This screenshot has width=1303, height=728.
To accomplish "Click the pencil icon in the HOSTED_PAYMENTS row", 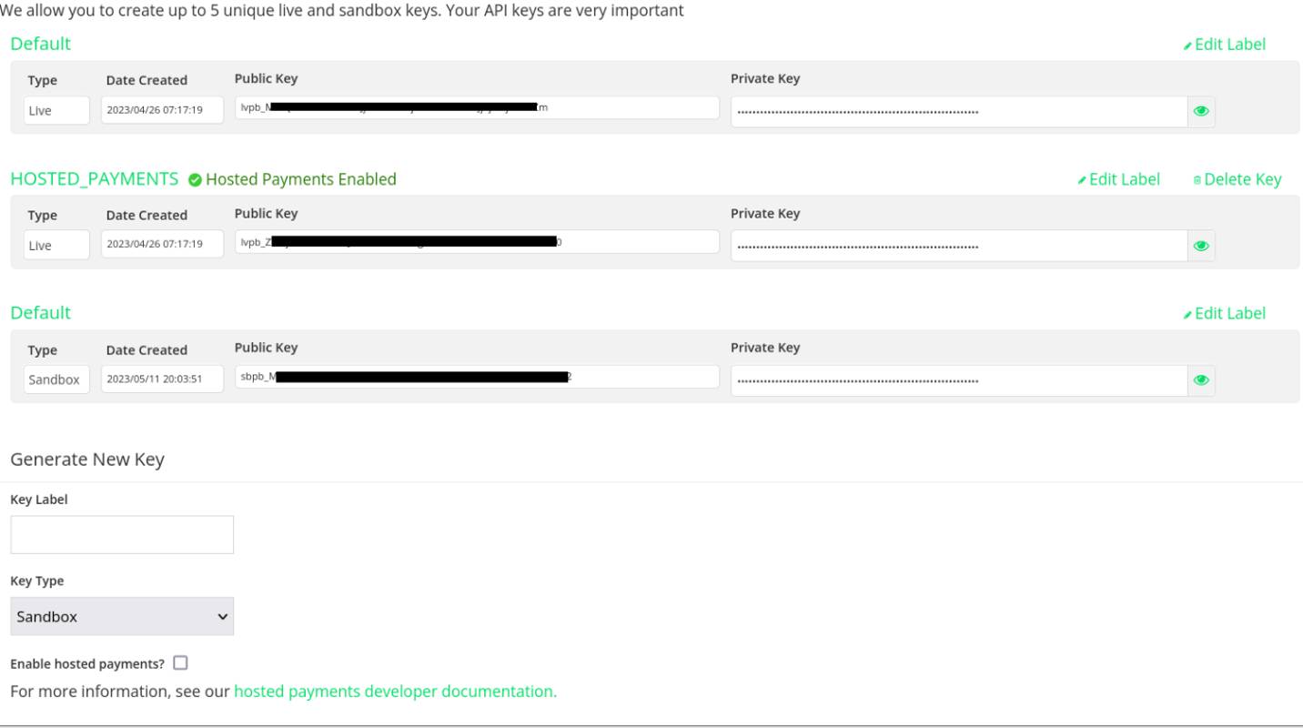I will click(1082, 180).
